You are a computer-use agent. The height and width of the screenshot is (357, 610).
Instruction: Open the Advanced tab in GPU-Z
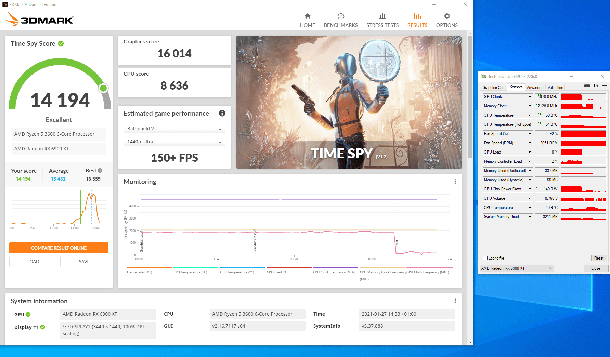point(535,88)
